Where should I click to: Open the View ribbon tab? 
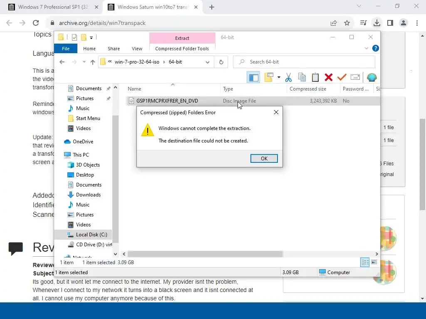[137, 49]
